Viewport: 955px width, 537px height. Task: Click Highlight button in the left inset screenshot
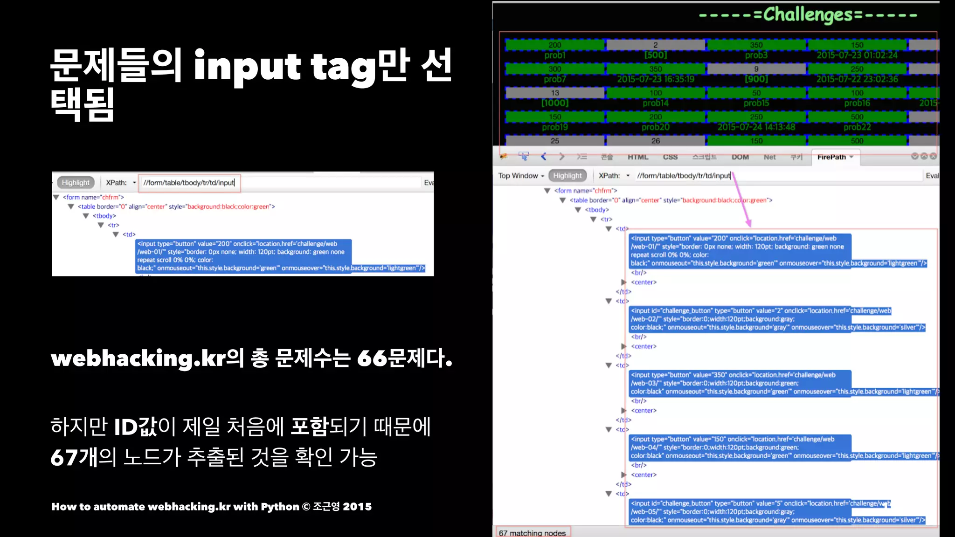pos(76,183)
